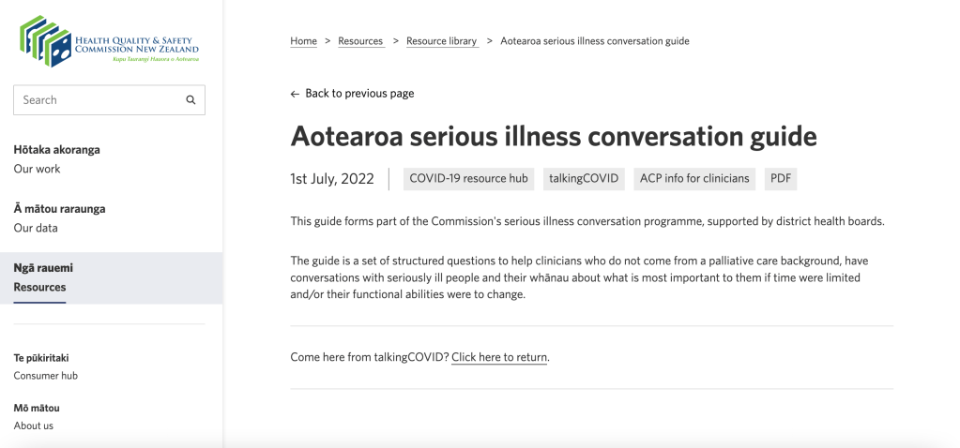Open Ā mātou raraunga Our data menu
The height and width of the screenshot is (448, 960).
click(59, 218)
